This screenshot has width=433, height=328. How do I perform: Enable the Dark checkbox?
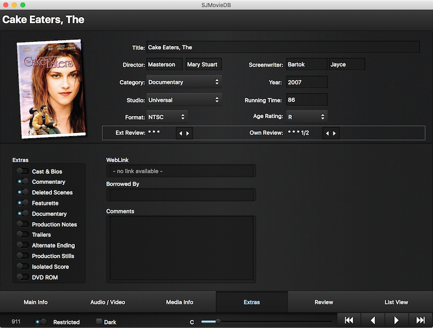point(99,321)
